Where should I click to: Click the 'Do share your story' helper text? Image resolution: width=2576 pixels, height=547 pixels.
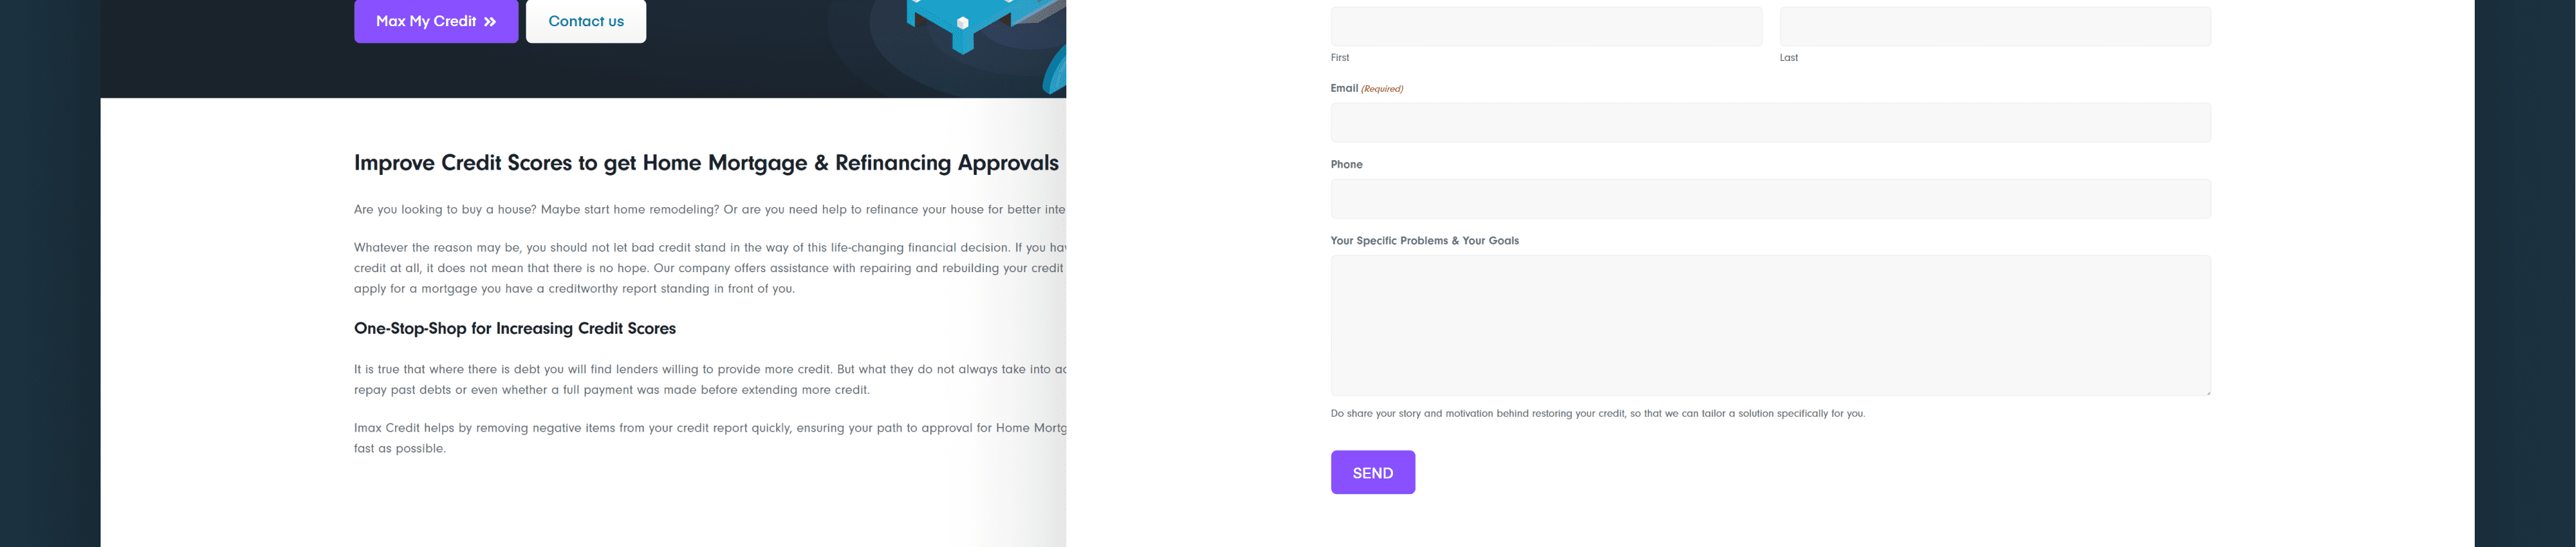tap(1597, 413)
